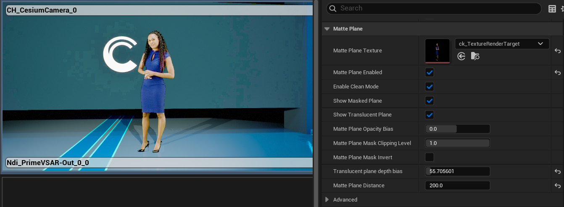
Task: Reset Translucent plane depth bias to default
Action: click(x=558, y=171)
